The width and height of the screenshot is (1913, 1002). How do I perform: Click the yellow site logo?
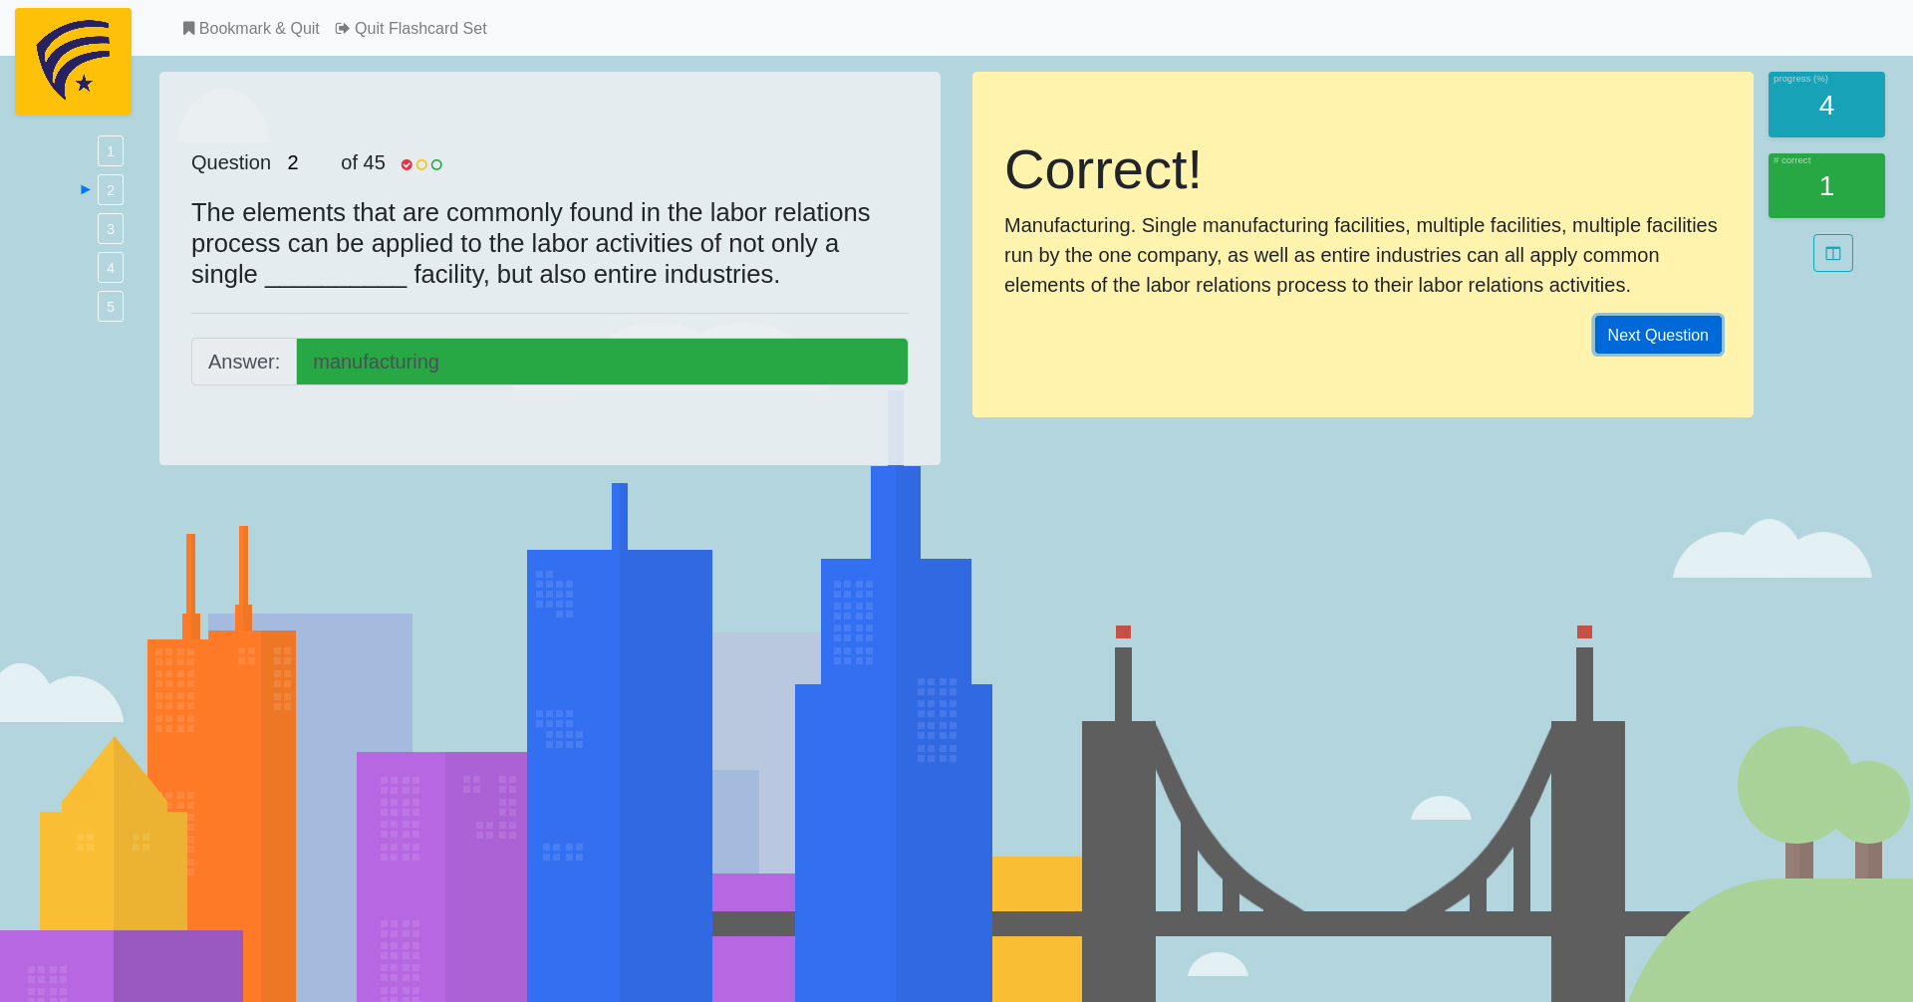click(x=73, y=61)
